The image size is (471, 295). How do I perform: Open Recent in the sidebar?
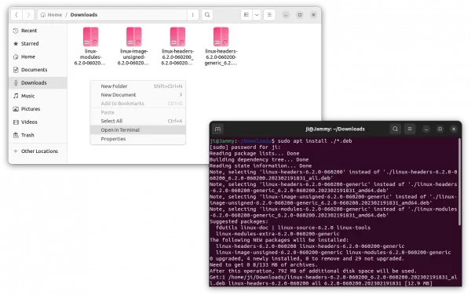click(38, 31)
